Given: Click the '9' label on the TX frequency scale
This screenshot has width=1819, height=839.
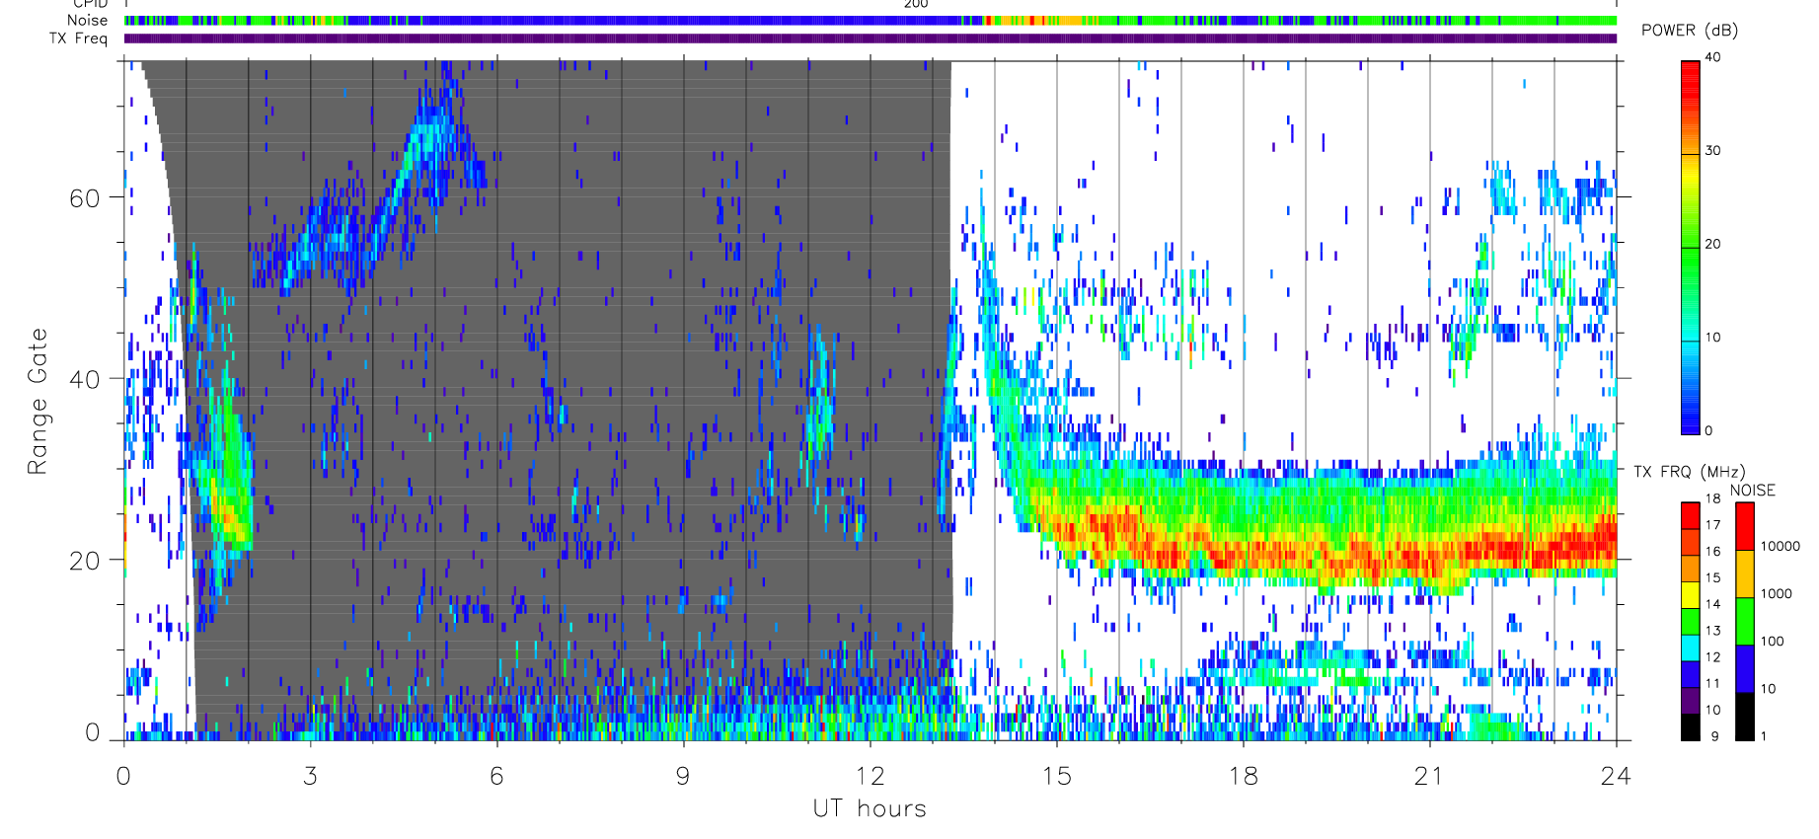Looking at the screenshot, I should [1714, 736].
